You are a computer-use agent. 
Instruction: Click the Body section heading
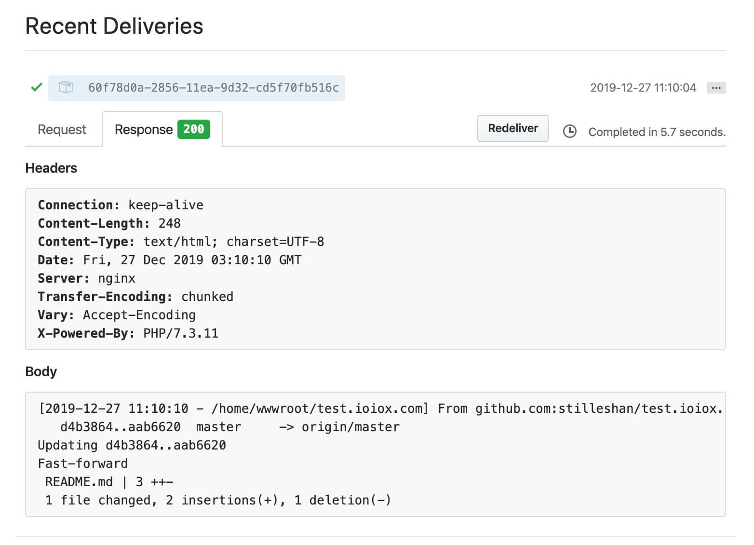coord(41,372)
